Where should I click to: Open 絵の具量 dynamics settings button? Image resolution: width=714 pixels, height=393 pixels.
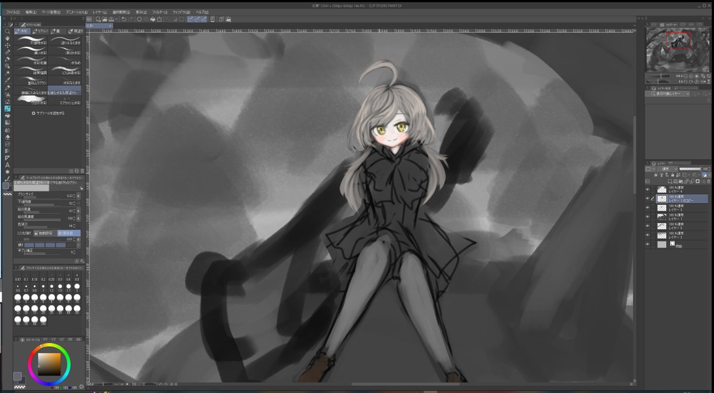(79, 211)
